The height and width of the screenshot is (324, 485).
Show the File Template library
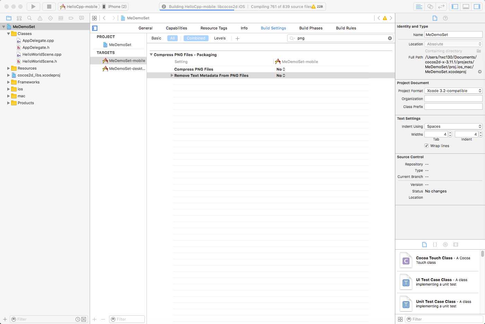pyautogui.click(x=424, y=244)
